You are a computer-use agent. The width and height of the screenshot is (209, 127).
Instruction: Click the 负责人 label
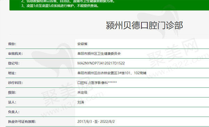click(x=14, y=112)
